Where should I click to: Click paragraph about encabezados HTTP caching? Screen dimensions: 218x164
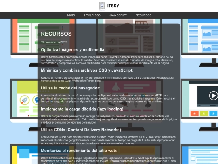coord(108,98)
